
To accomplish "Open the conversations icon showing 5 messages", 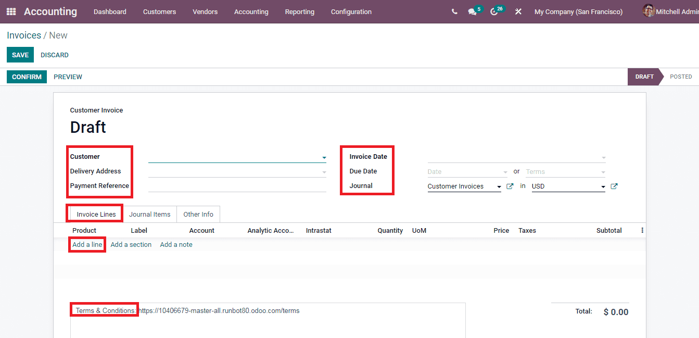I will point(472,11).
